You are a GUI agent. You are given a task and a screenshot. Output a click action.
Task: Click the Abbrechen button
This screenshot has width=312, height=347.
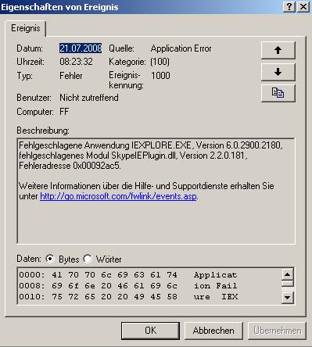pyautogui.click(x=213, y=331)
